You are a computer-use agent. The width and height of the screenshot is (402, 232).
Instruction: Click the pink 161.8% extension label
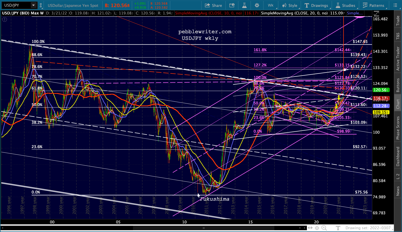(x=260, y=50)
